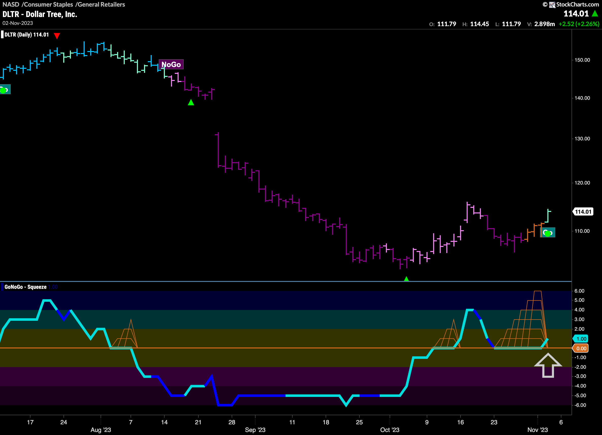Click the Sep '23 date axis label
The image size is (602, 435).
[x=255, y=430]
